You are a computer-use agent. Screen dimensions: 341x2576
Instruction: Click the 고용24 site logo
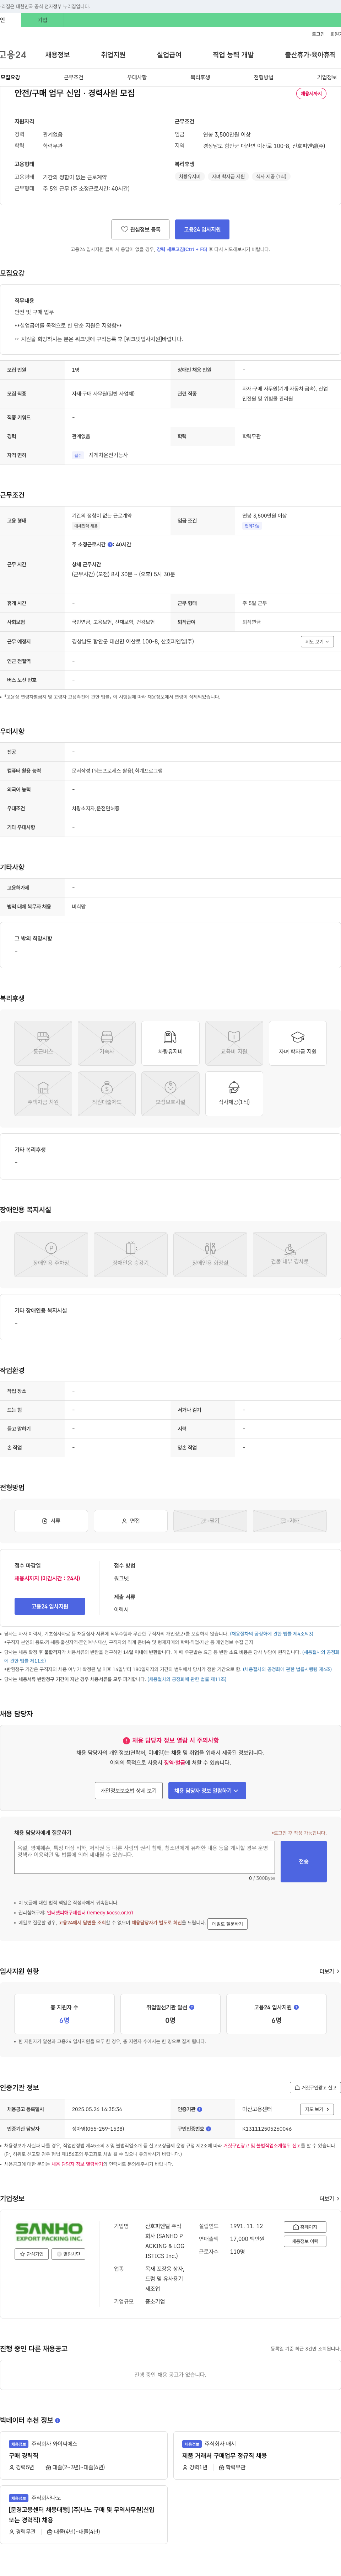pos(13,55)
